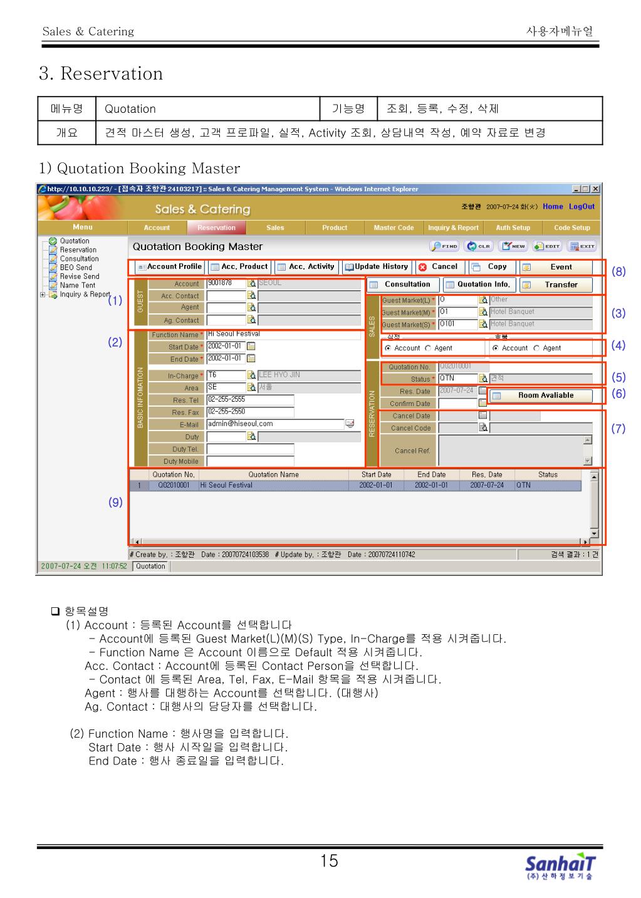Open calendar icon next to Cancel Date
The width and height of the screenshot is (641, 898).
pyautogui.click(x=482, y=415)
